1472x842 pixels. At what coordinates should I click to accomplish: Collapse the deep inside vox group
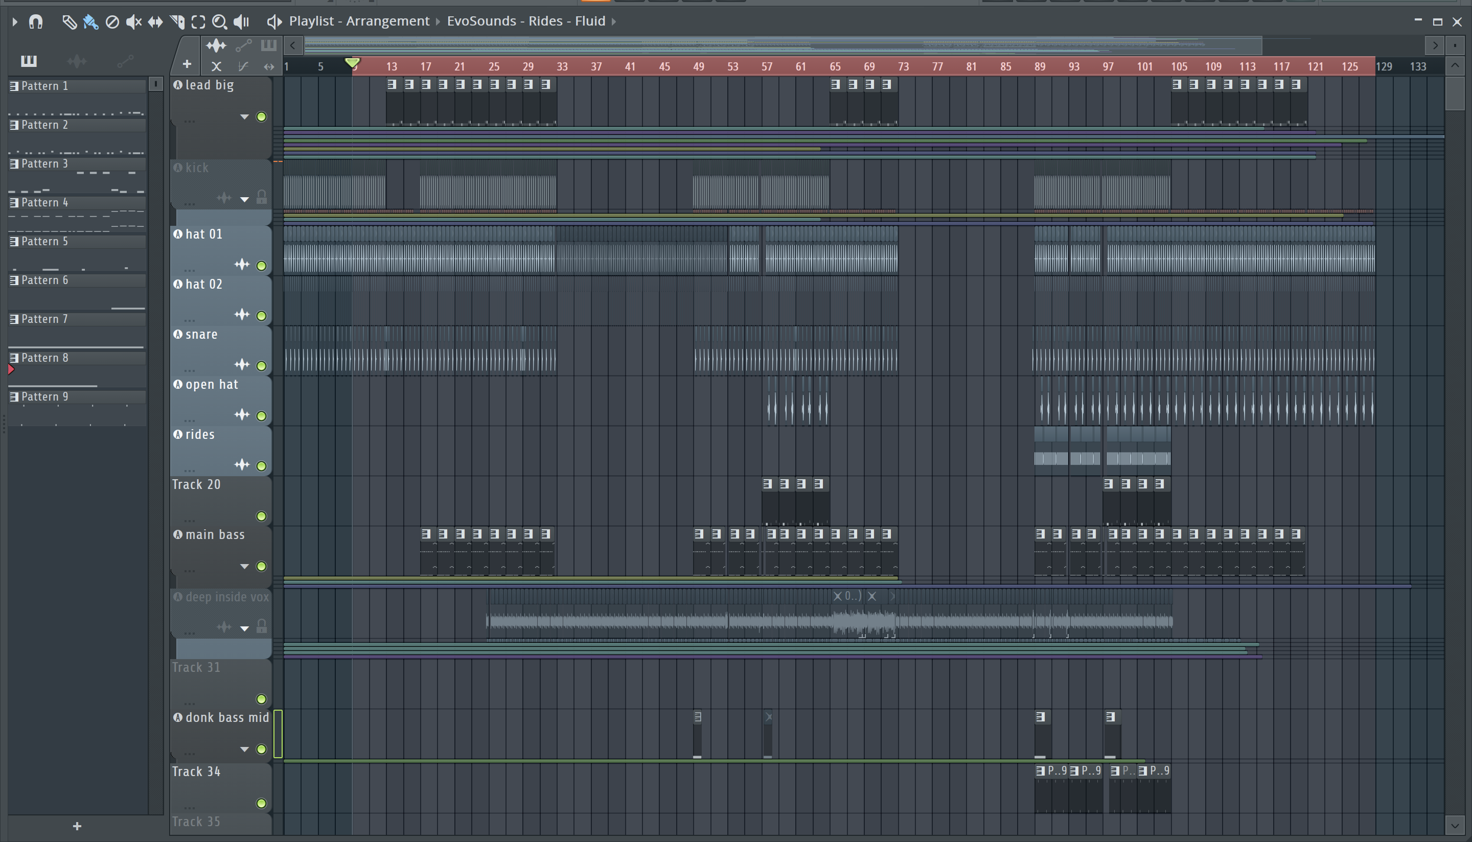[x=245, y=628]
